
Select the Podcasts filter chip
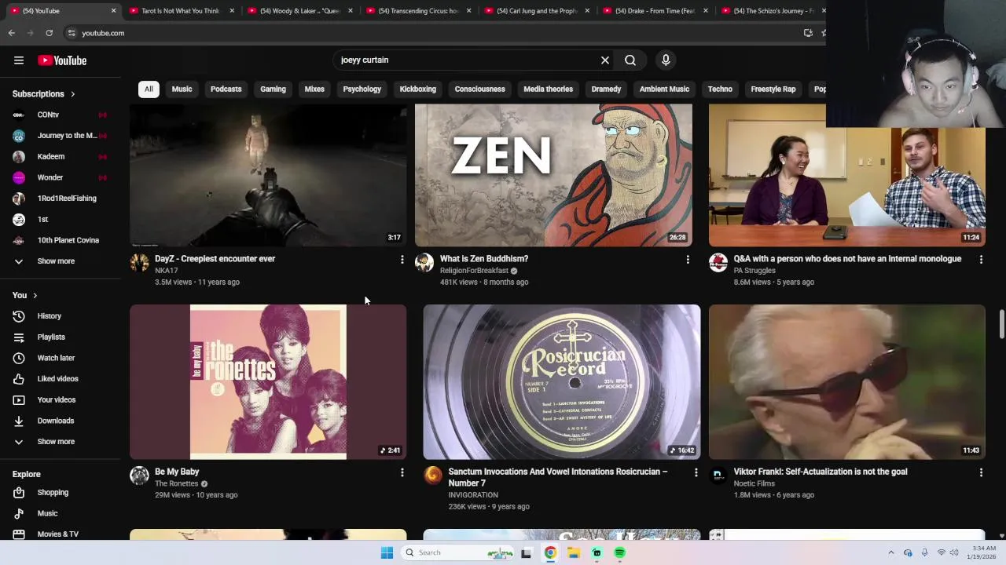(226, 89)
